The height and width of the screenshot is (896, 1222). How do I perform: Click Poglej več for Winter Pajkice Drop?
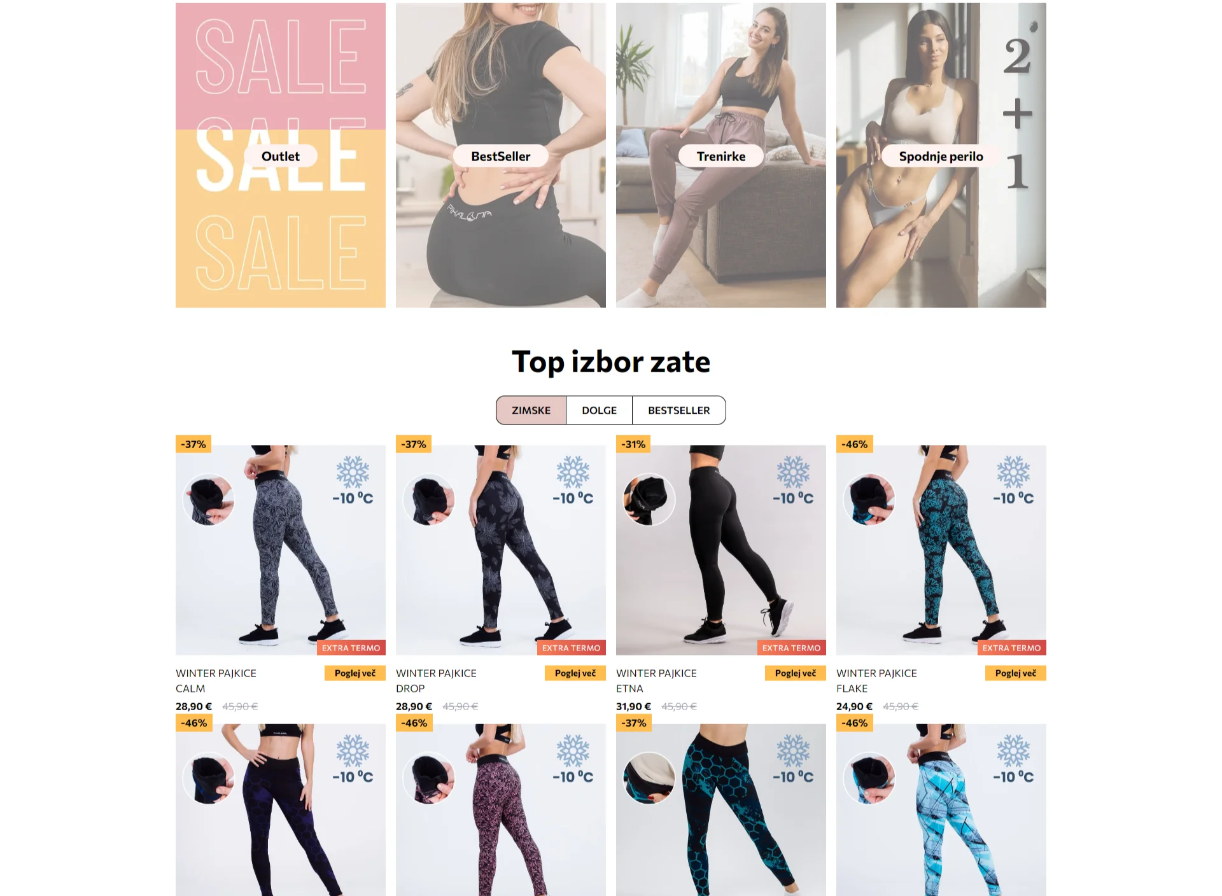point(575,673)
